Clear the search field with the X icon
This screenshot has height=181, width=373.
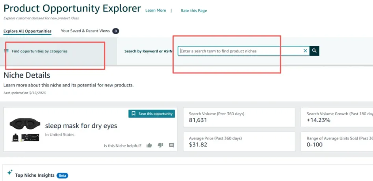[x=305, y=51]
